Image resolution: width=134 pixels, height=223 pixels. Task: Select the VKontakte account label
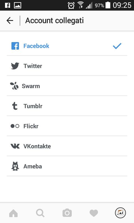(37, 146)
